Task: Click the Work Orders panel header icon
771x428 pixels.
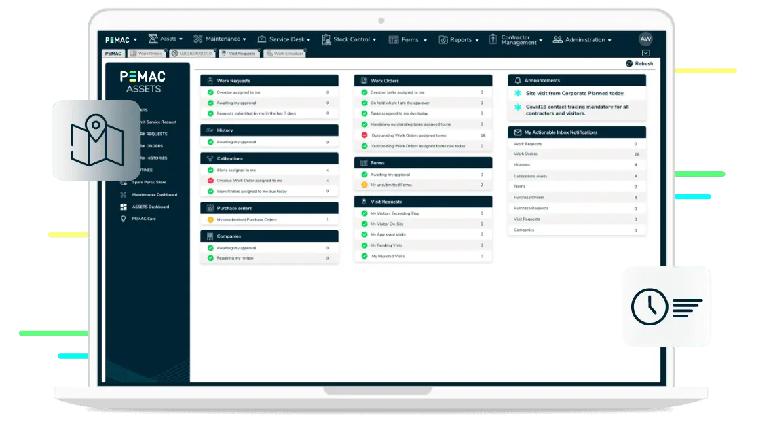Action: (x=364, y=81)
